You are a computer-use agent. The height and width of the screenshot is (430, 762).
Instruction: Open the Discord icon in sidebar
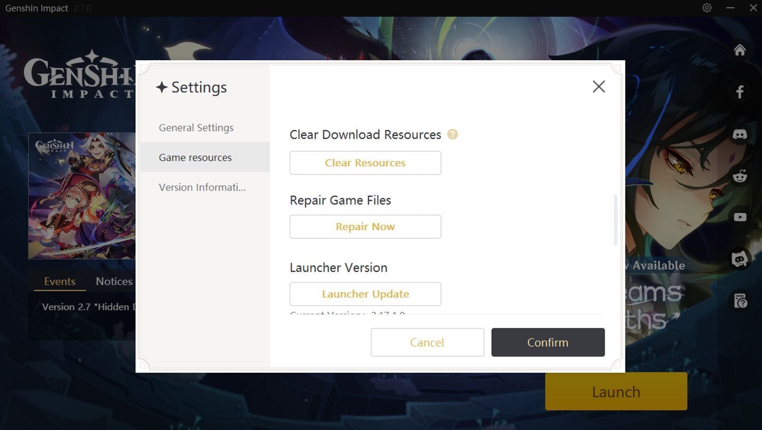(x=740, y=134)
